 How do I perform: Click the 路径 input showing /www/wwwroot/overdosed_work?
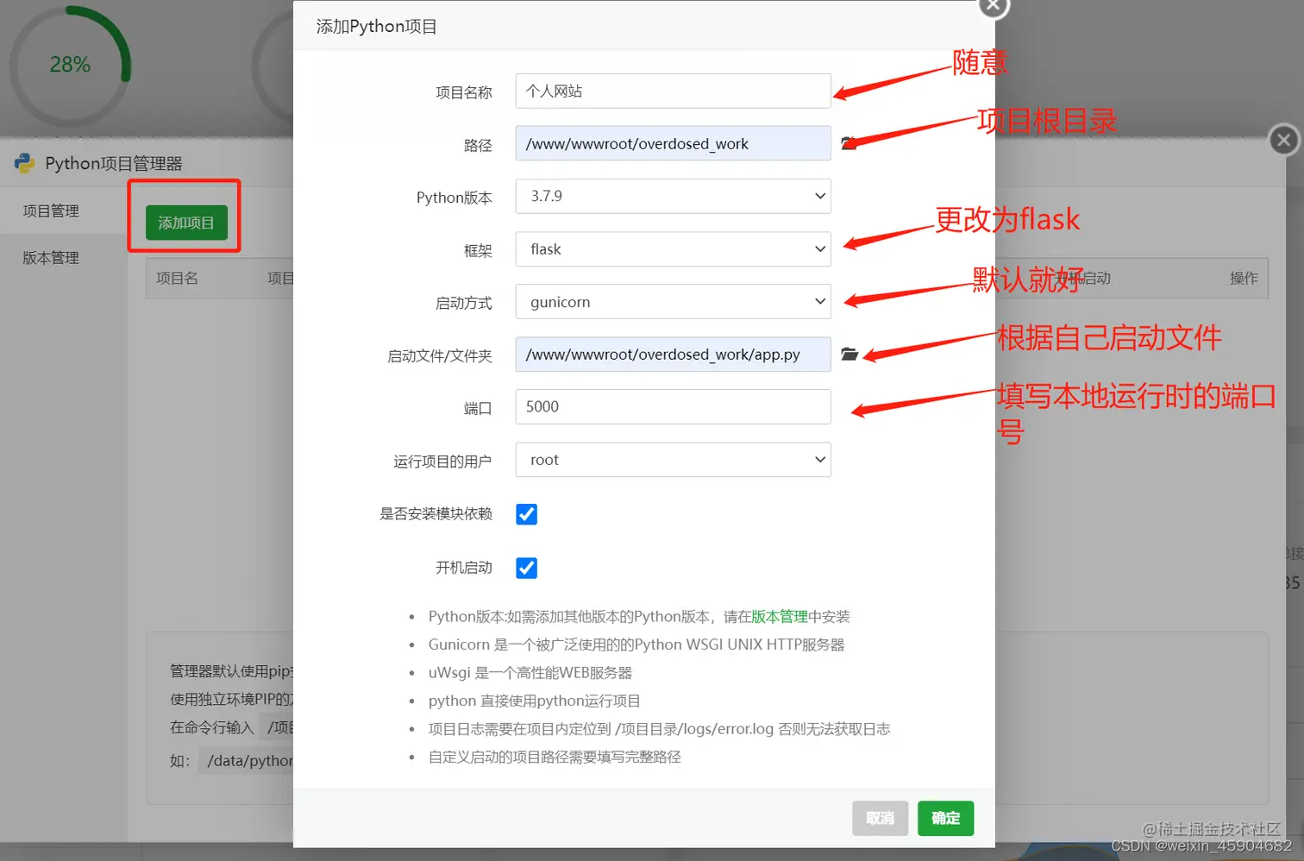673,143
